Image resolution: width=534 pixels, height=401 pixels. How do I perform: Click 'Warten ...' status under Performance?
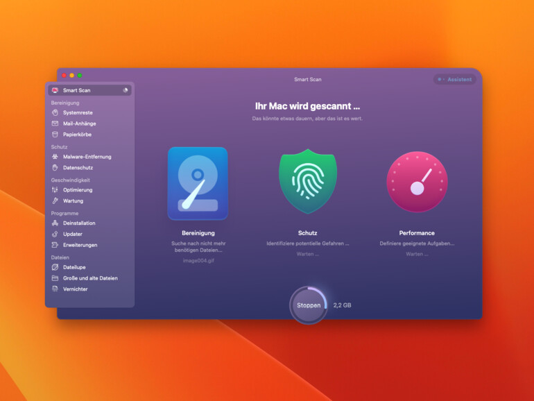(417, 254)
